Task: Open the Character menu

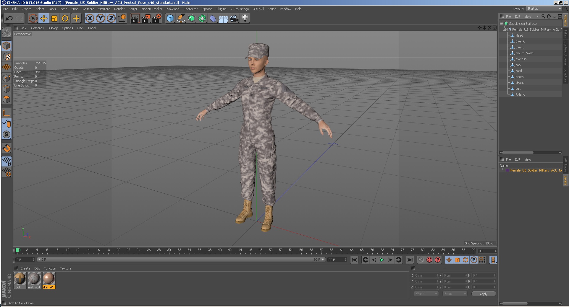Action: coord(190,9)
